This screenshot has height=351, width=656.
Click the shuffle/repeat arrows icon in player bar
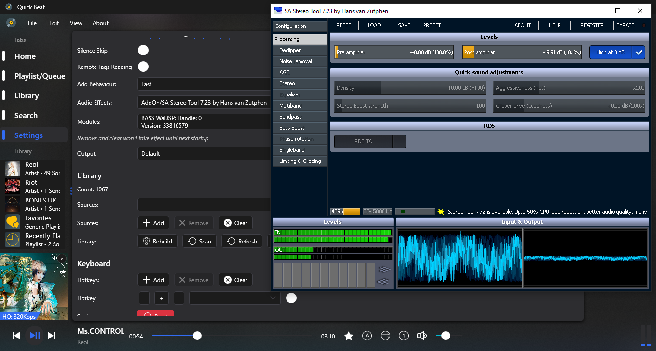click(x=385, y=336)
